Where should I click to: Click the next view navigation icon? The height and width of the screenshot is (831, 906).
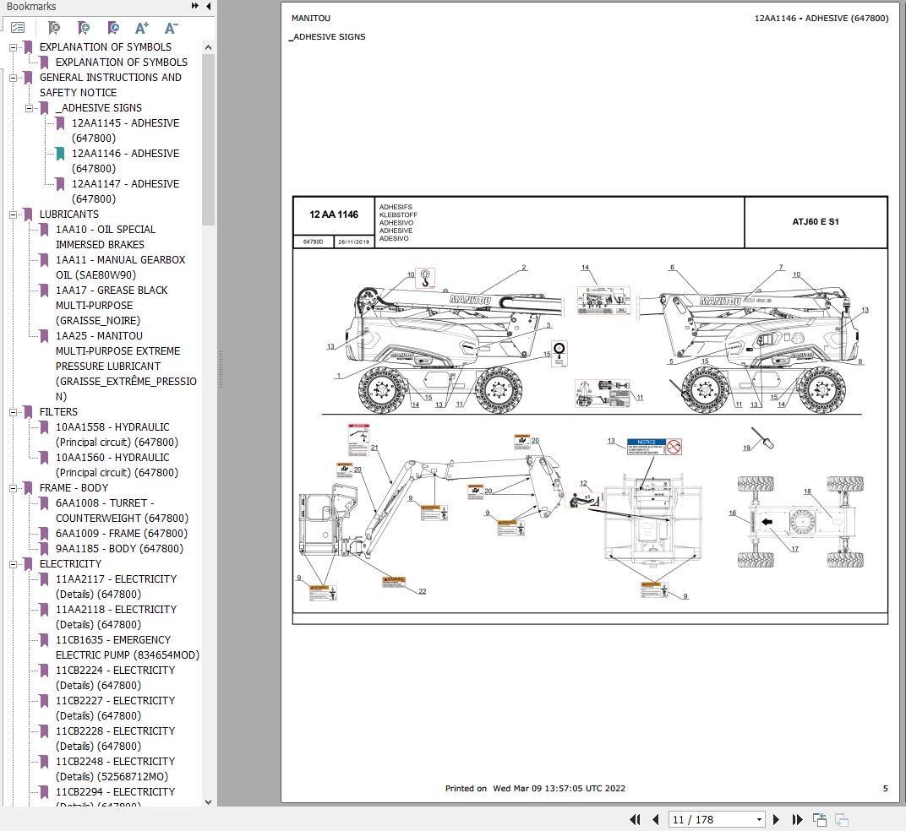point(841,819)
